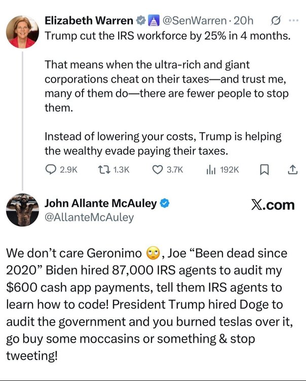Open the three-dot more options menu
Viewport: 306px width, 381px height.
click(x=293, y=21)
